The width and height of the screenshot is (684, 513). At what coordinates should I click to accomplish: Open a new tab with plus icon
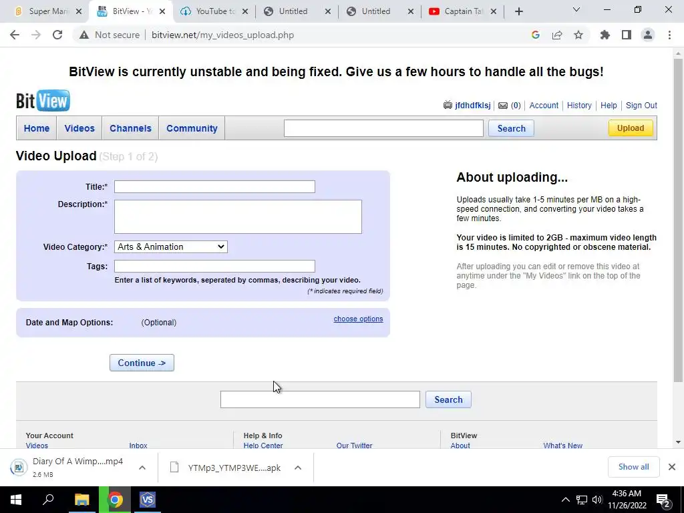pos(518,12)
